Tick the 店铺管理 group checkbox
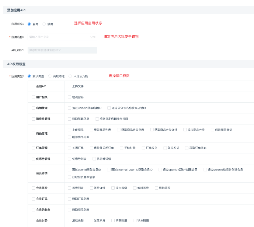The height and width of the screenshot is (227, 254). [x=33, y=108]
